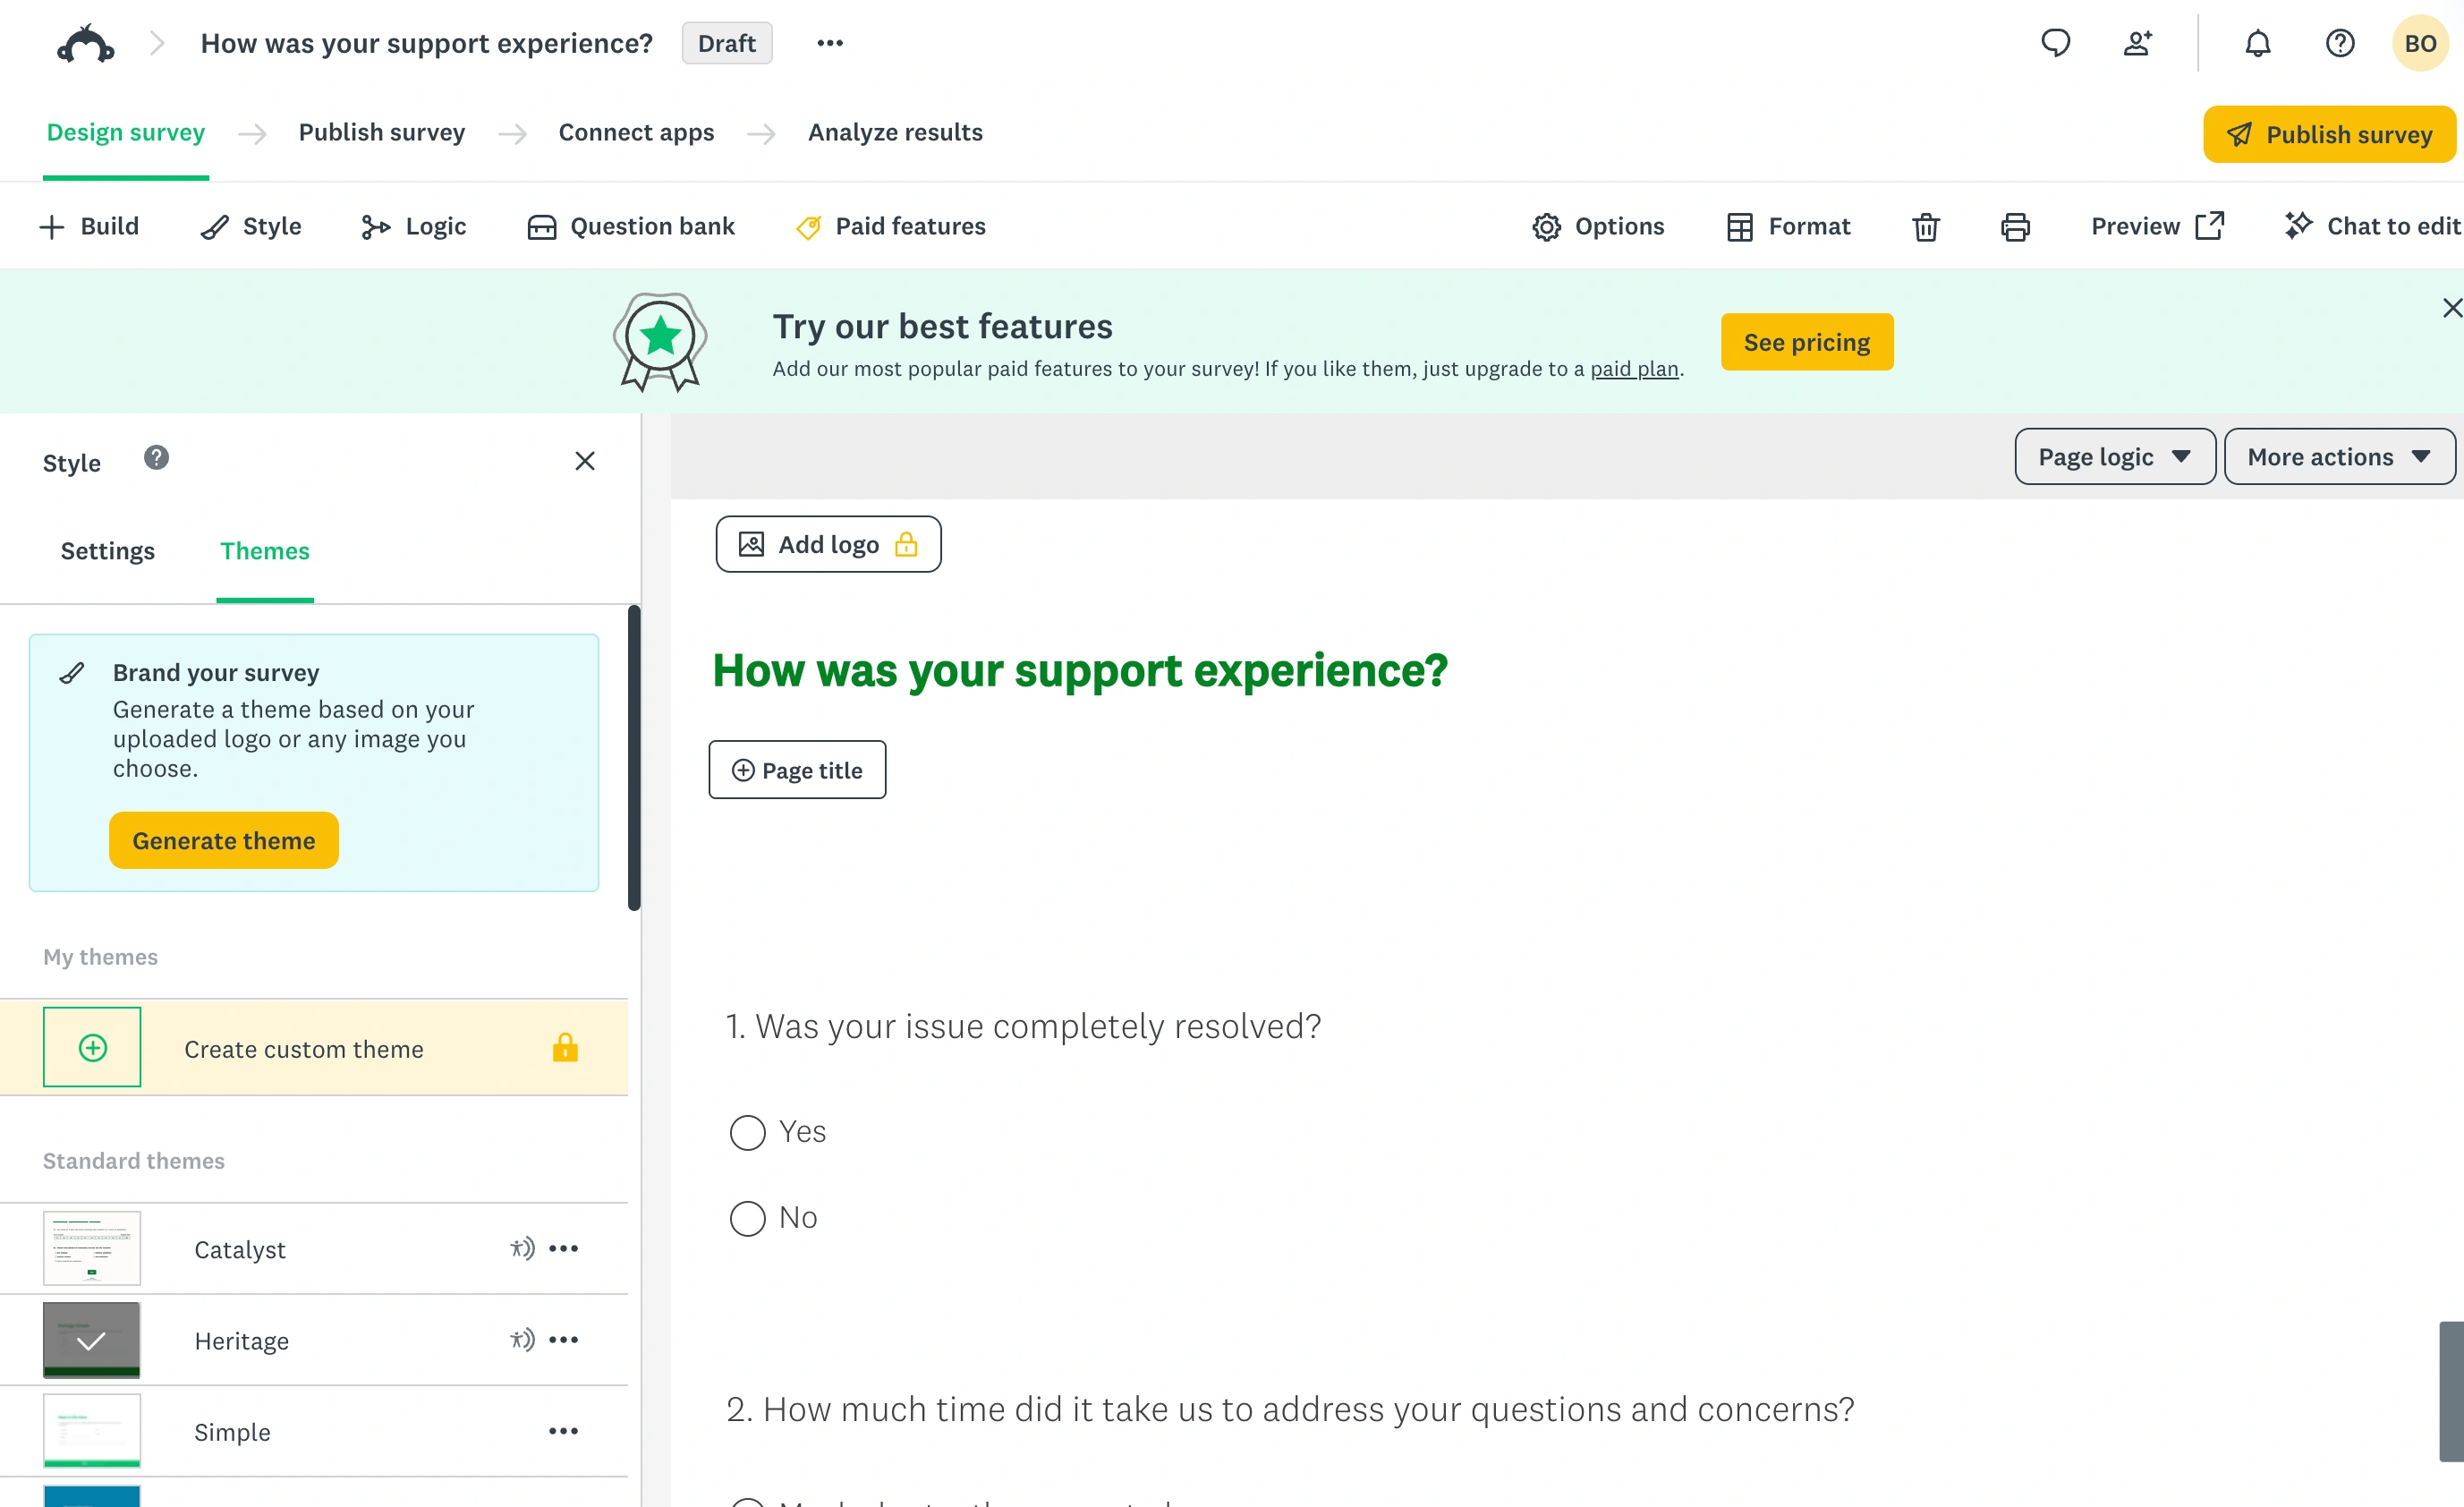Follow the paid plan link
This screenshot has width=2464, height=1507.
1634,369
